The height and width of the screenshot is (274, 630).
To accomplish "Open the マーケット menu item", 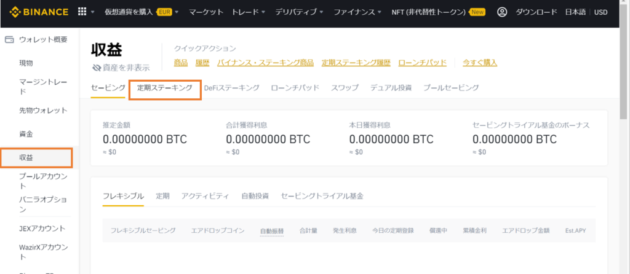I will [206, 12].
